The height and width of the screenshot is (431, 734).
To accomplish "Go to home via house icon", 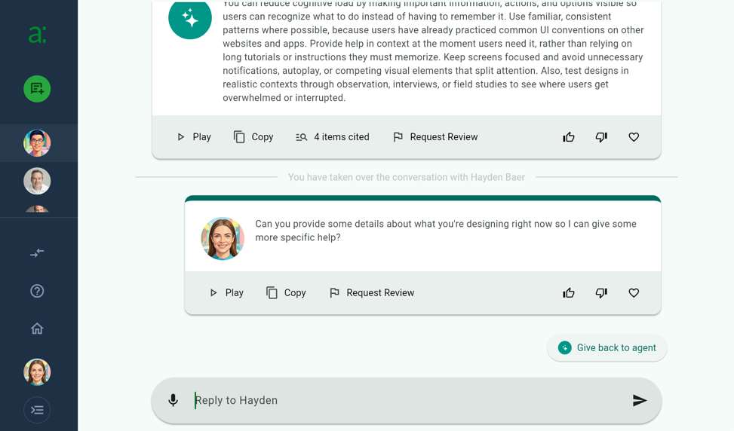I will coord(37,329).
